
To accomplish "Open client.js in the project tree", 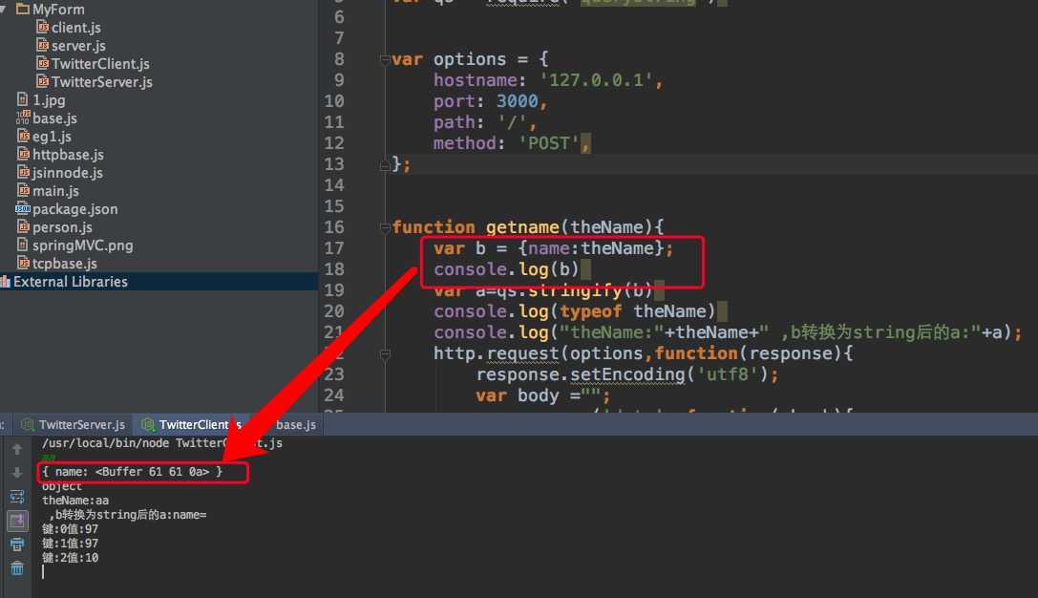I will [76, 27].
